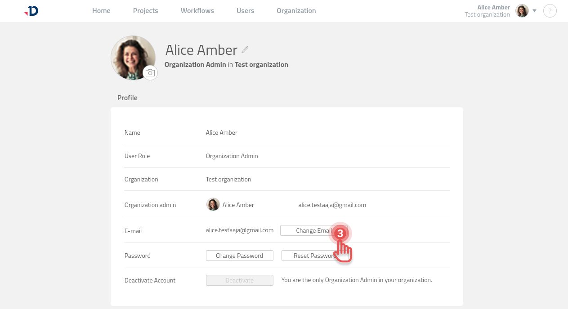Viewport: 568px width, 309px height.
Task: Open the Projects page
Action: 145,10
